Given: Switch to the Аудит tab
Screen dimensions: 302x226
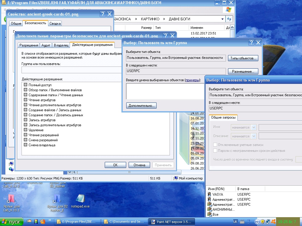Looking at the screenshot, I should 46,45.
